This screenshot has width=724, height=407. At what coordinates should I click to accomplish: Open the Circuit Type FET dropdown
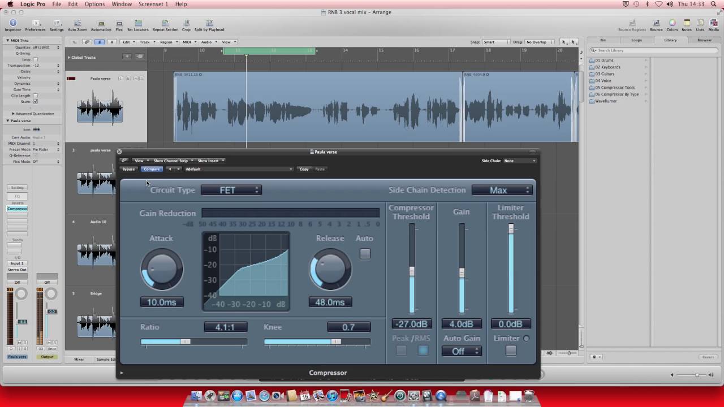point(231,190)
